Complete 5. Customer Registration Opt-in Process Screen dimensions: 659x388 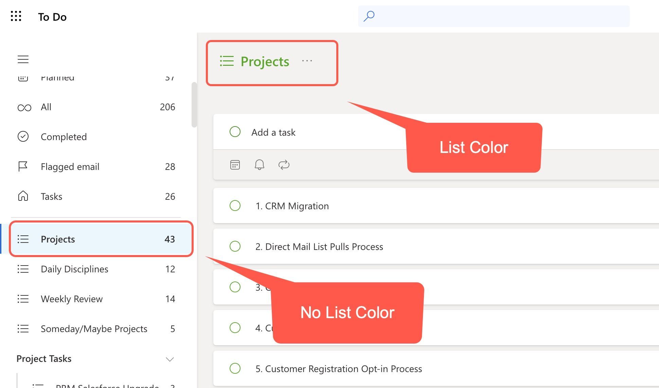[x=235, y=368]
